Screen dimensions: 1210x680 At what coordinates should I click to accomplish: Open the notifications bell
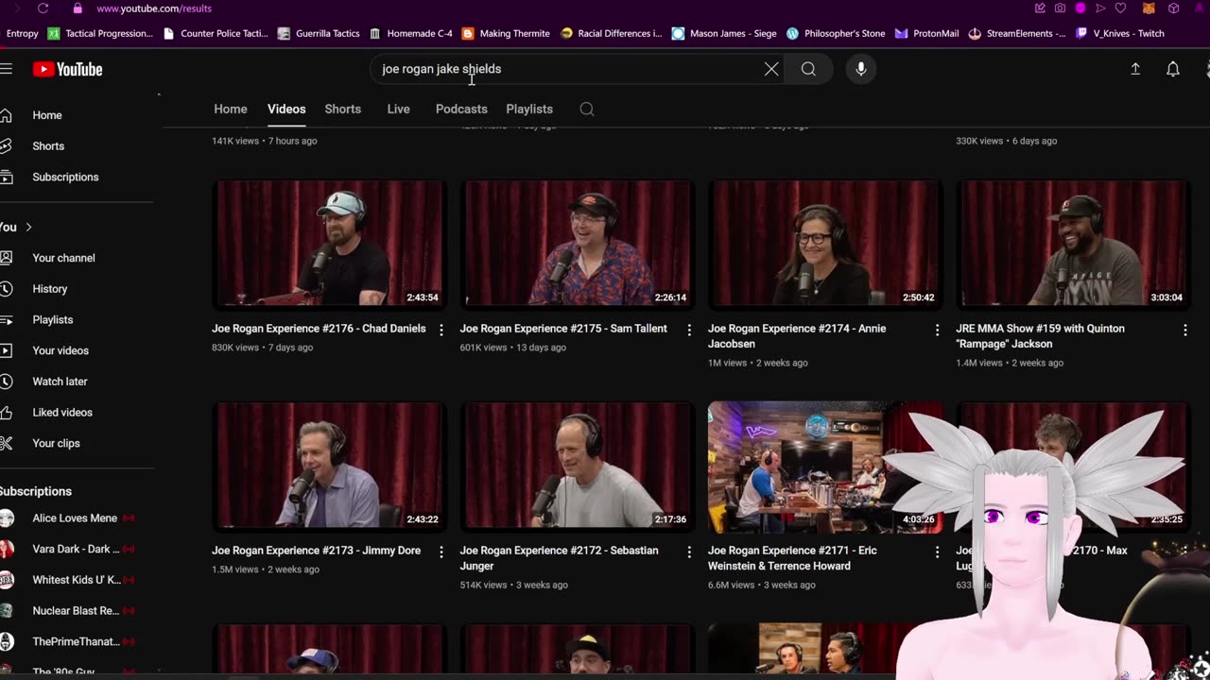click(x=1172, y=69)
